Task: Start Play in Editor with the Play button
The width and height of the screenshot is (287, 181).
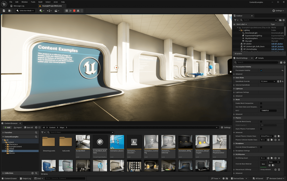Action: tap(70, 11)
